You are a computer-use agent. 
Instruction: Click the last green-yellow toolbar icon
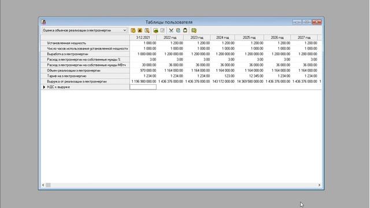coord(194,31)
